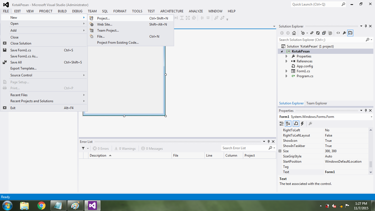Pin the Properties panel with Auto Hide
This screenshot has width=375, height=211.
point(366,110)
